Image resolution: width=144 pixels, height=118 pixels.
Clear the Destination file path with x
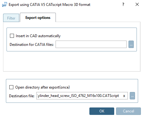coord(124,96)
